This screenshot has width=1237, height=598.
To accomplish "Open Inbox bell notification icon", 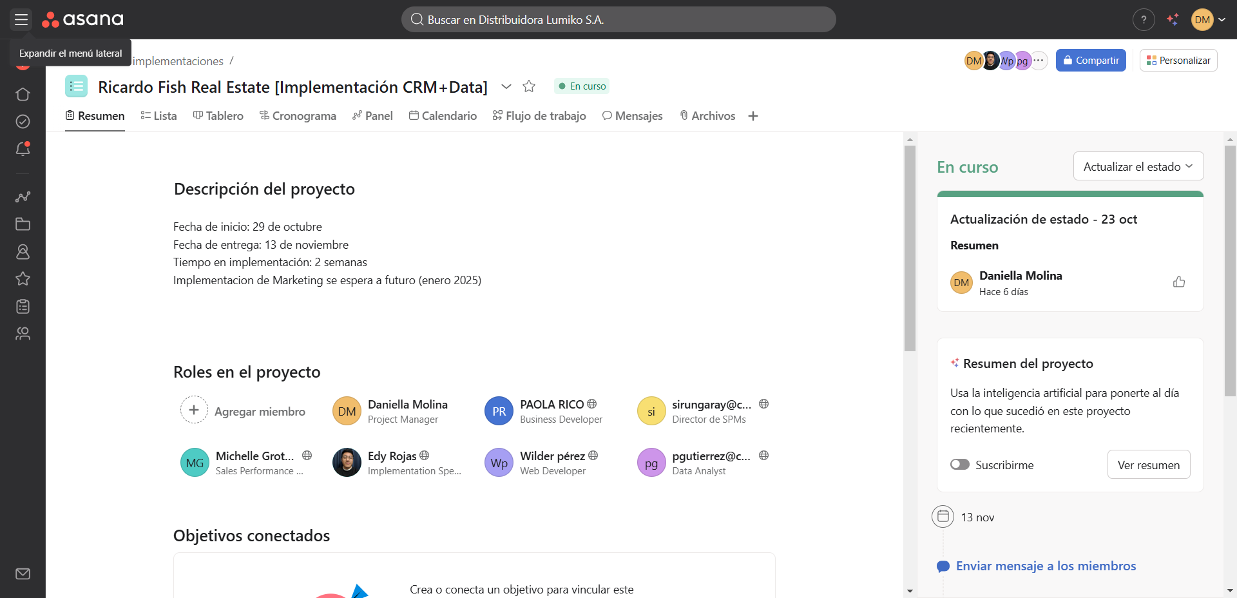I will [x=23, y=149].
